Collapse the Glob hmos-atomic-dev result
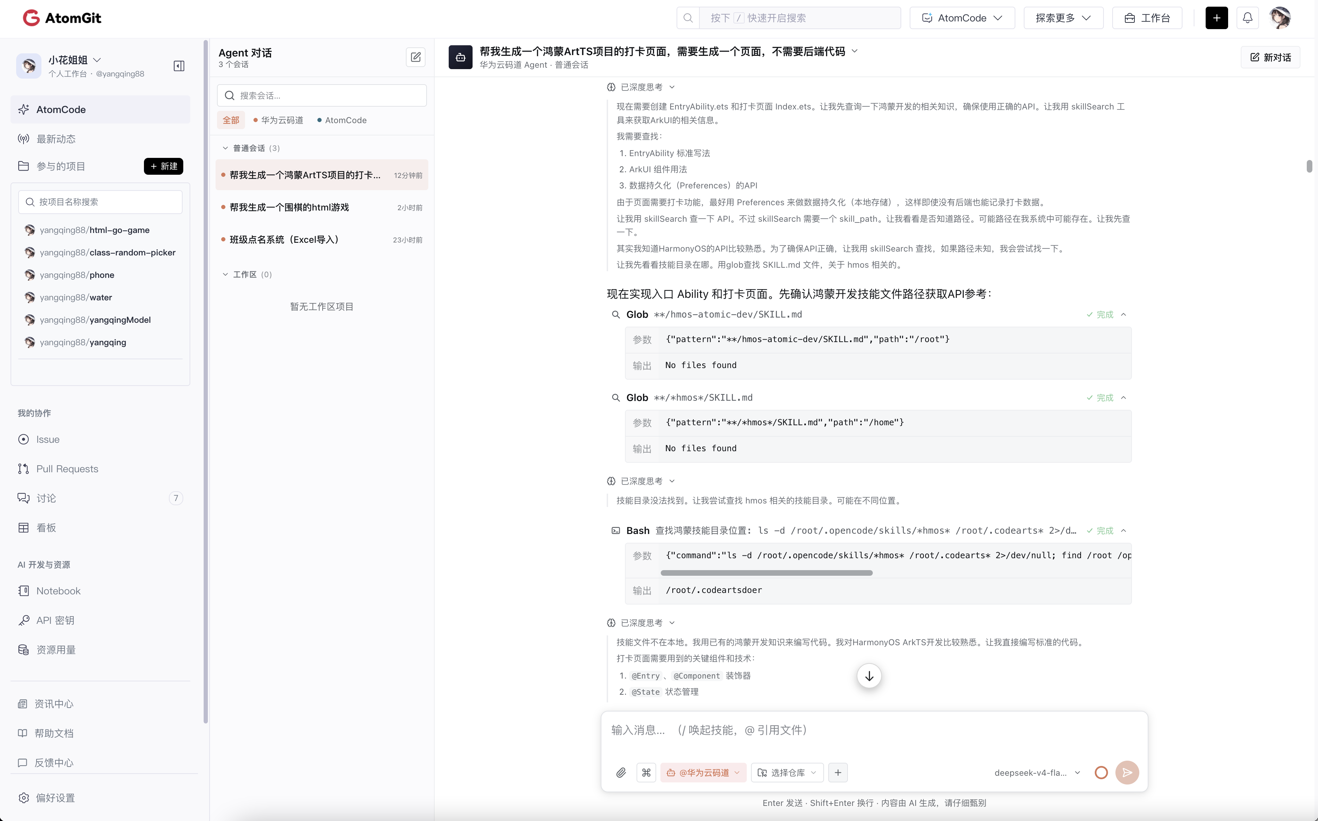Viewport: 1318px width, 821px height. pyautogui.click(x=1123, y=314)
